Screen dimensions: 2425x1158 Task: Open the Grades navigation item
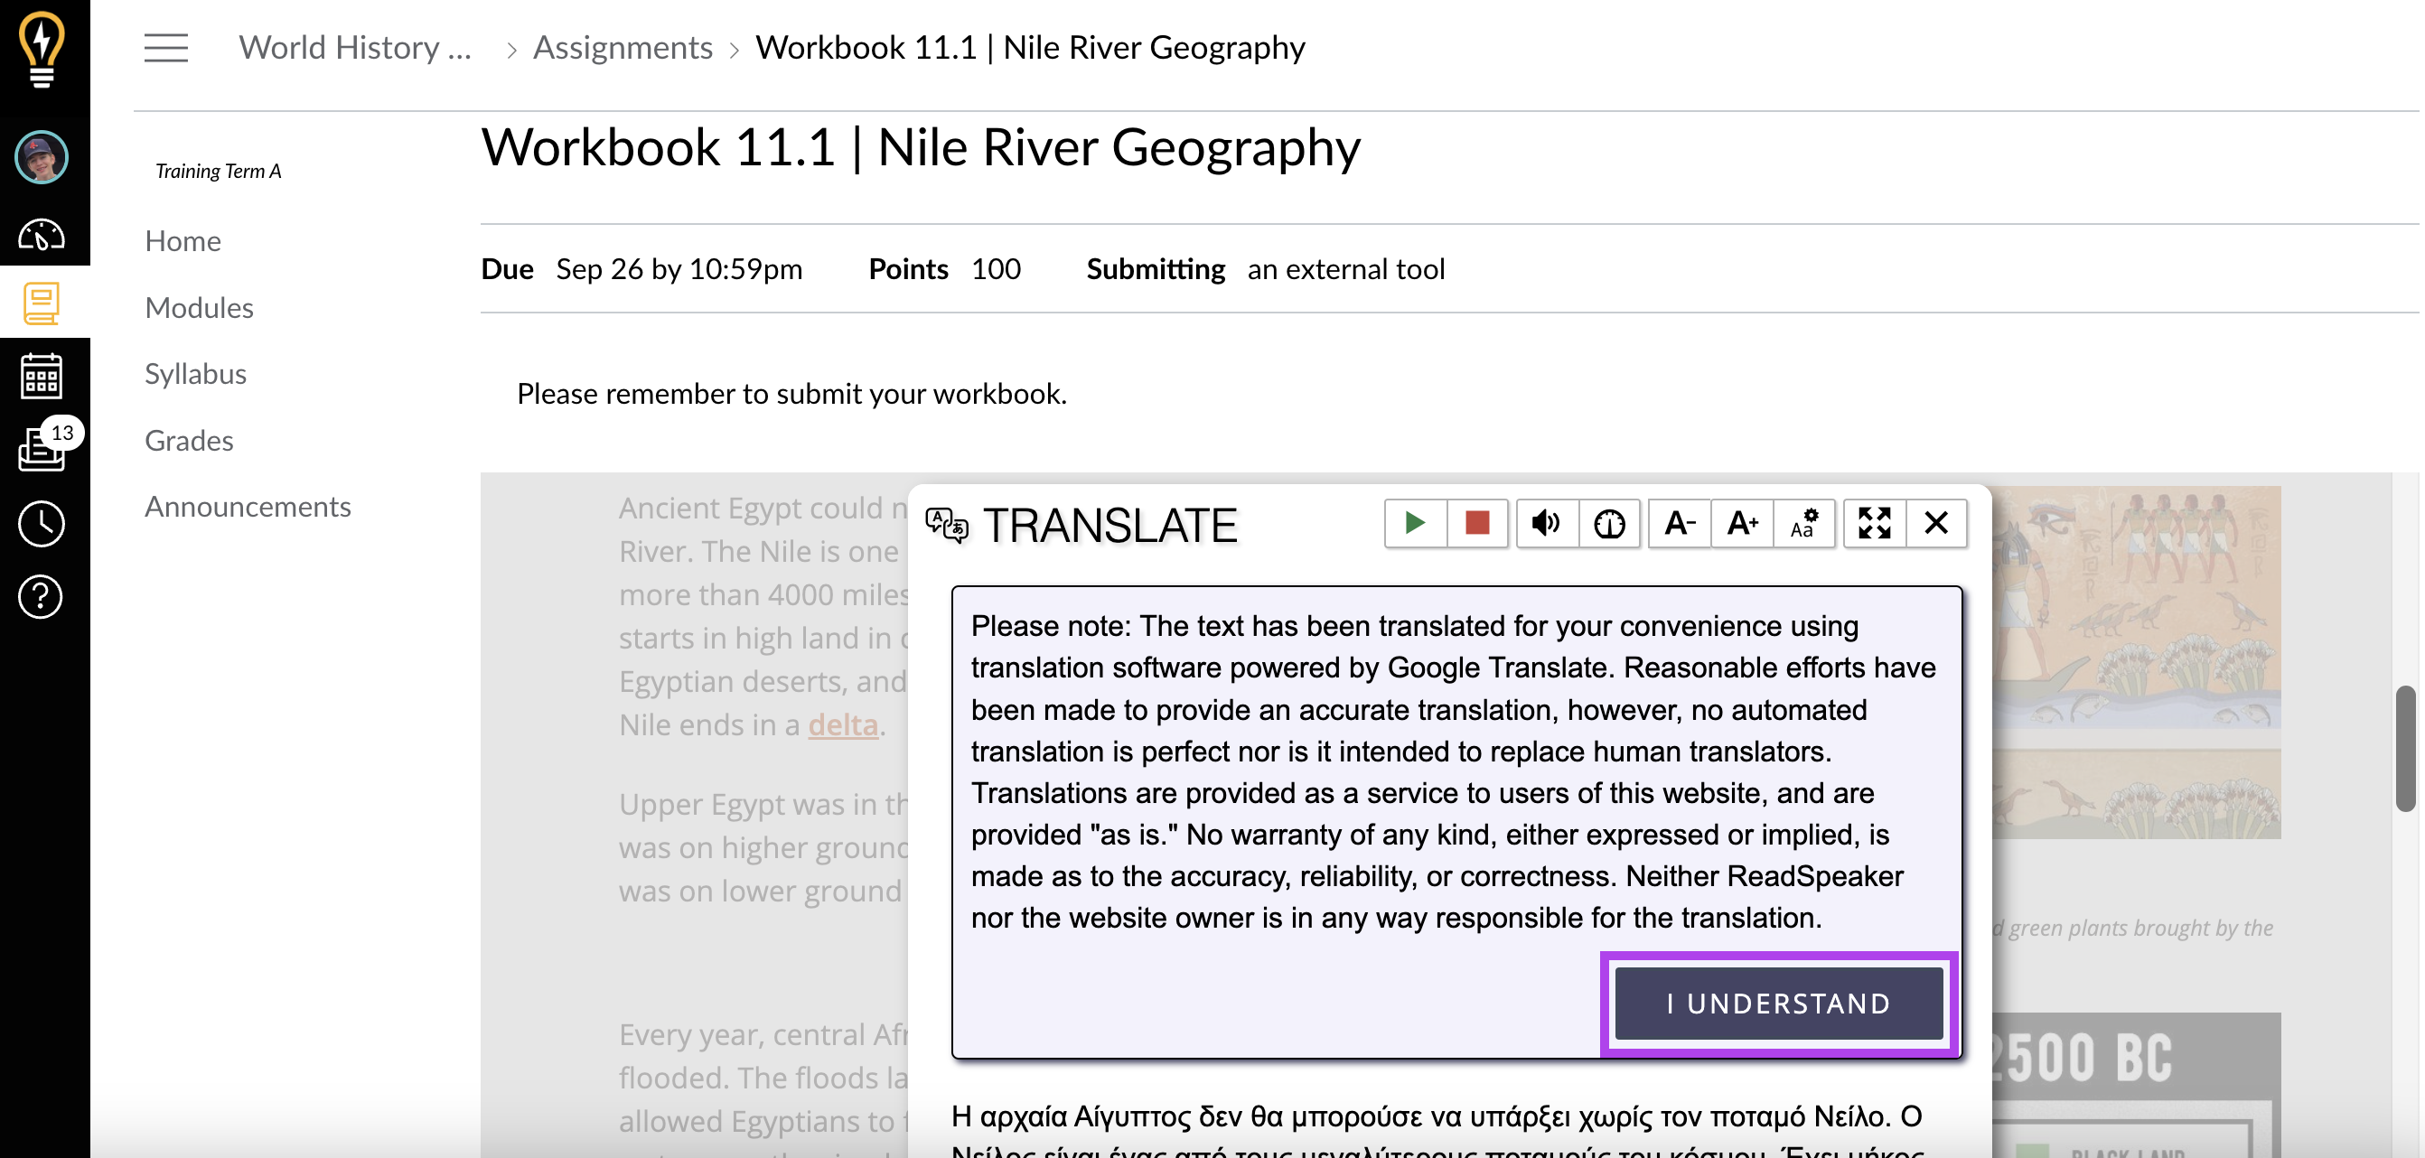coord(189,439)
